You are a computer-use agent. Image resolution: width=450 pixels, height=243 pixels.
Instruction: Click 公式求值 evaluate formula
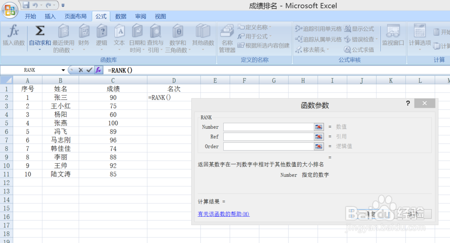click(x=359, y=50)
